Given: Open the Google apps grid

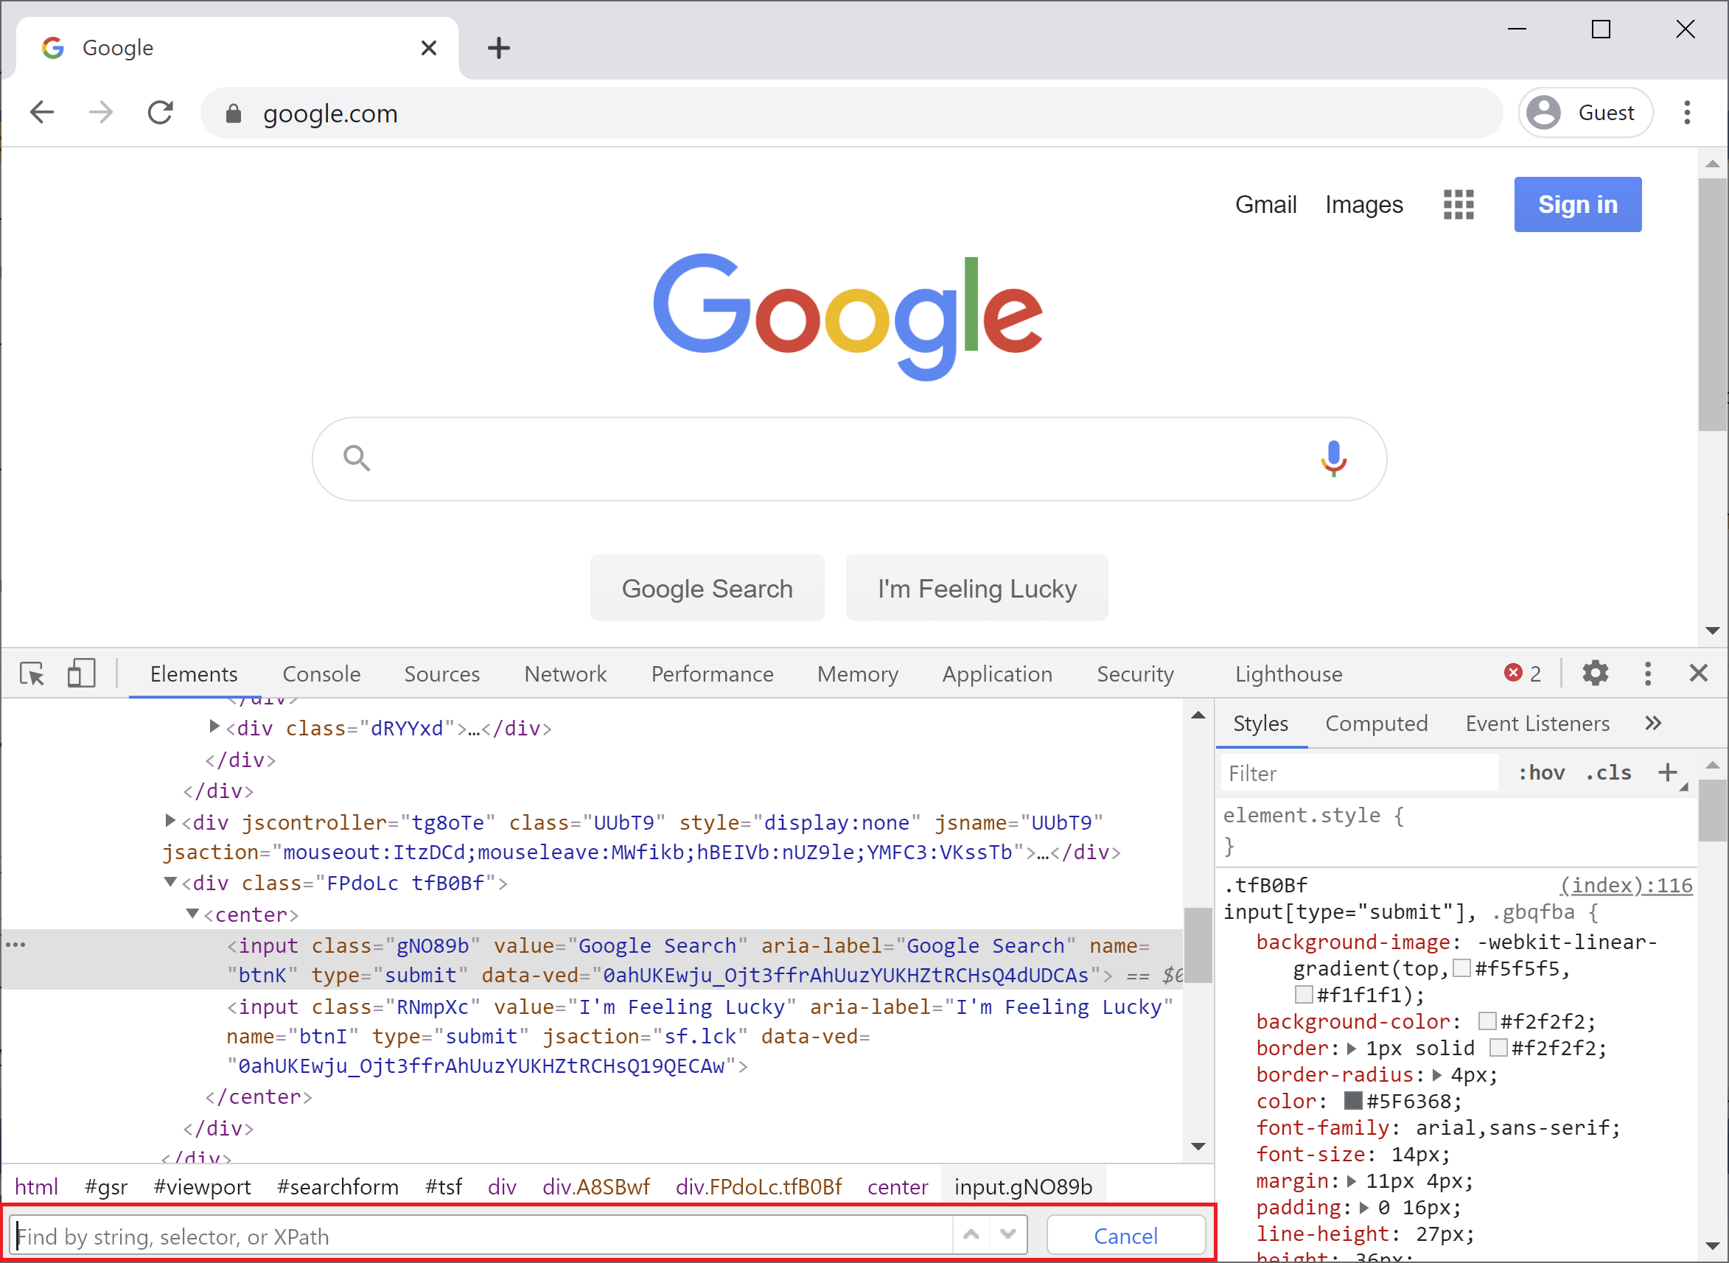Looking at the screenshot, I should coord(1459,205).
